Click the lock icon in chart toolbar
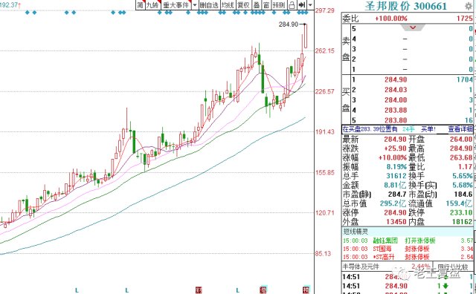The height and width of the screenshot is (294, 476). pyautogui.click(x=292, y=5)
